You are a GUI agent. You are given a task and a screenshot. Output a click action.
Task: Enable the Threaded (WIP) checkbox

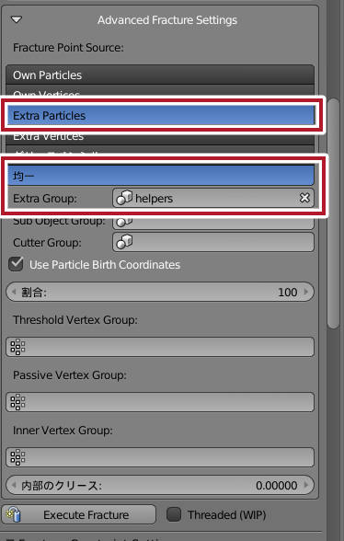click(174, 515)
